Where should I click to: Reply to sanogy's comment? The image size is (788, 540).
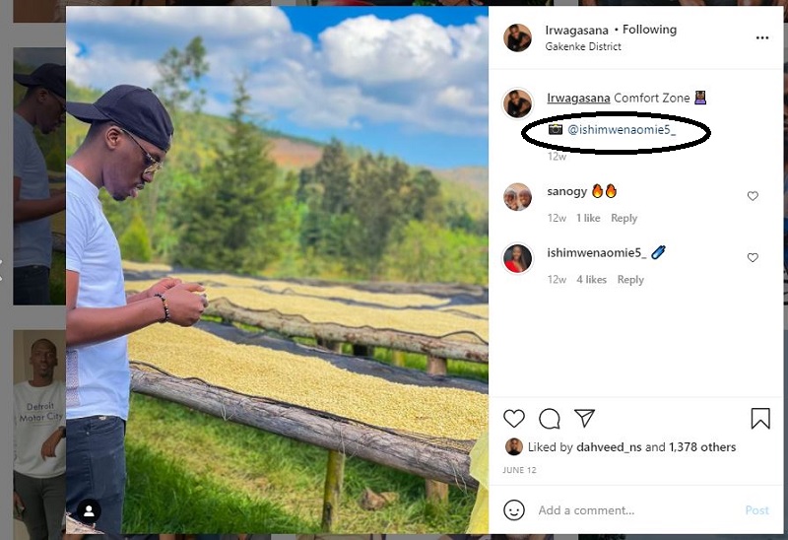tap(624, 218)
